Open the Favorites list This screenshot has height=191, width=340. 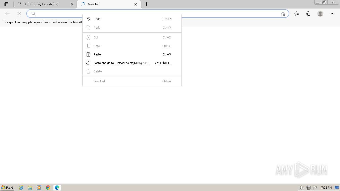tap(296, 14)
